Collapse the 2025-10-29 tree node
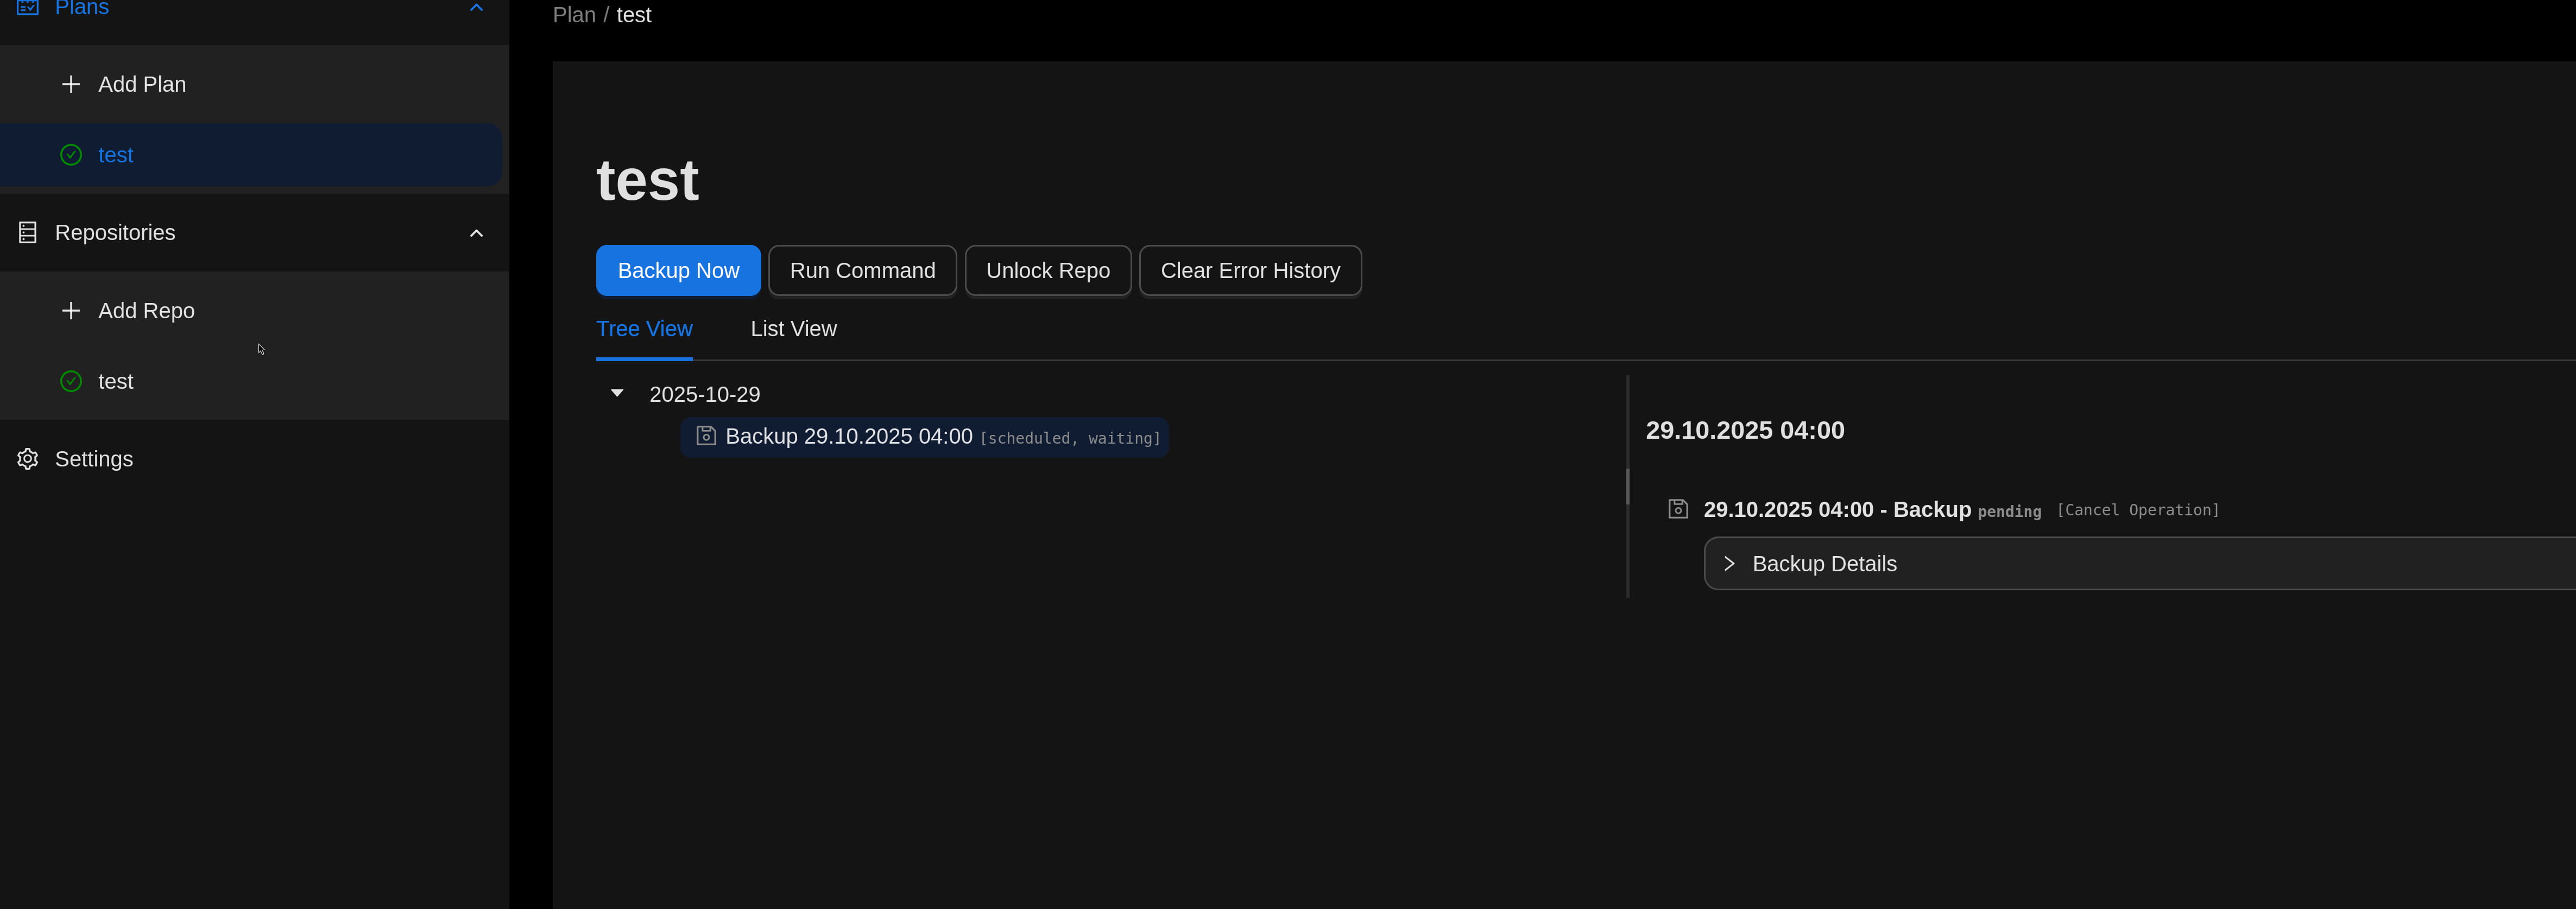This screenshot has height=909, width=2576. point(617,393)
